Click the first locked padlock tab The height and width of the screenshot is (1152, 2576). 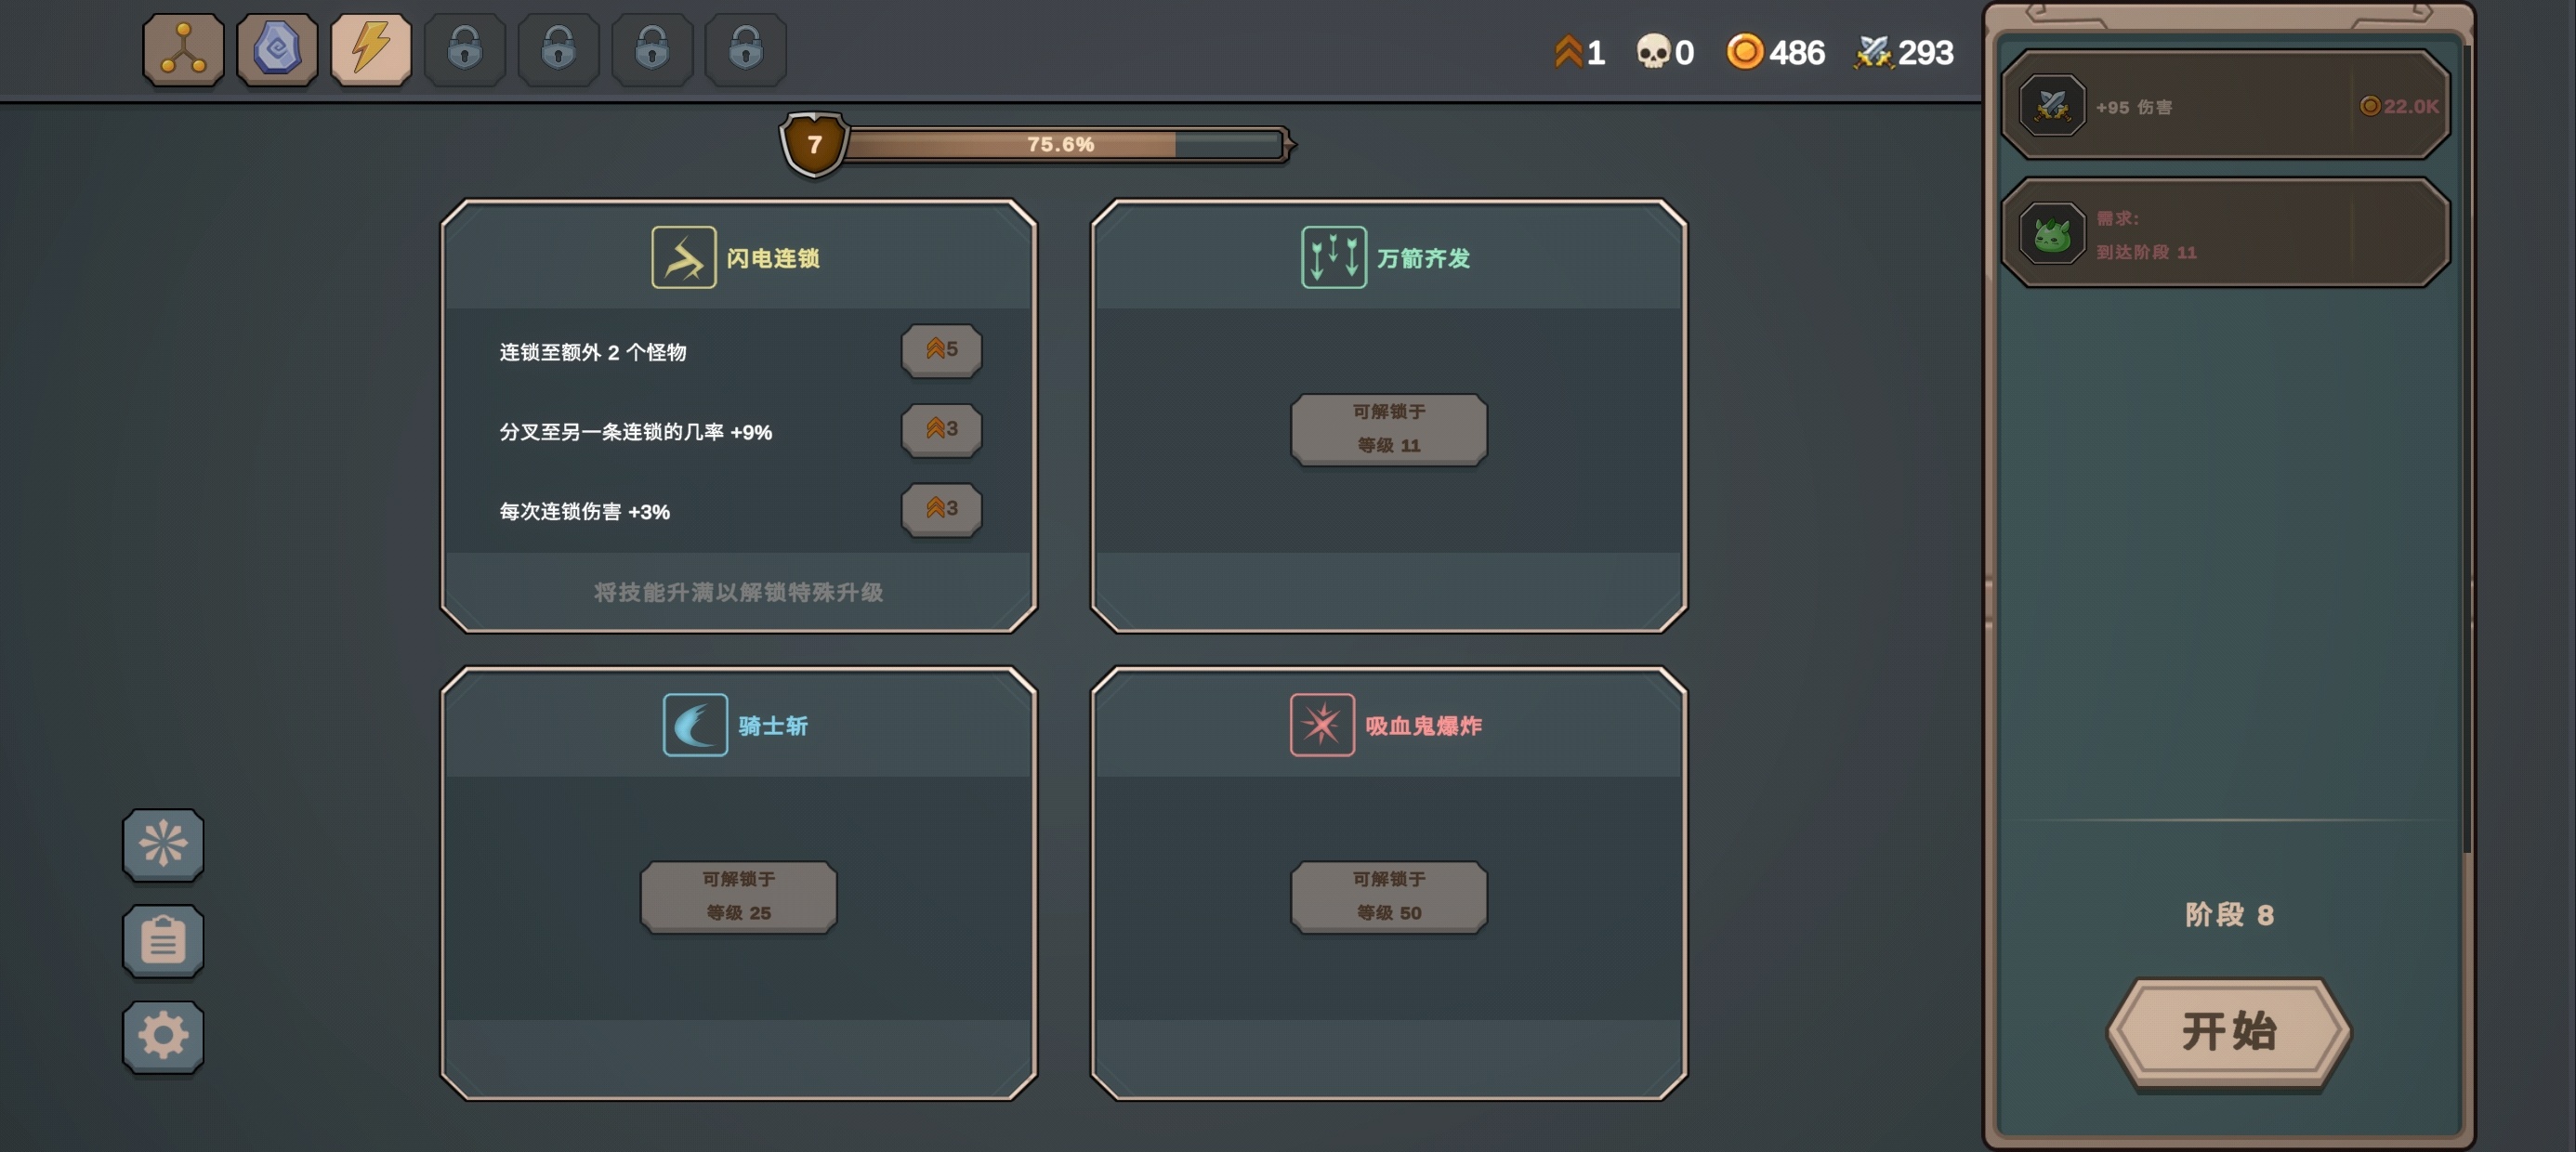click(465, 49)
